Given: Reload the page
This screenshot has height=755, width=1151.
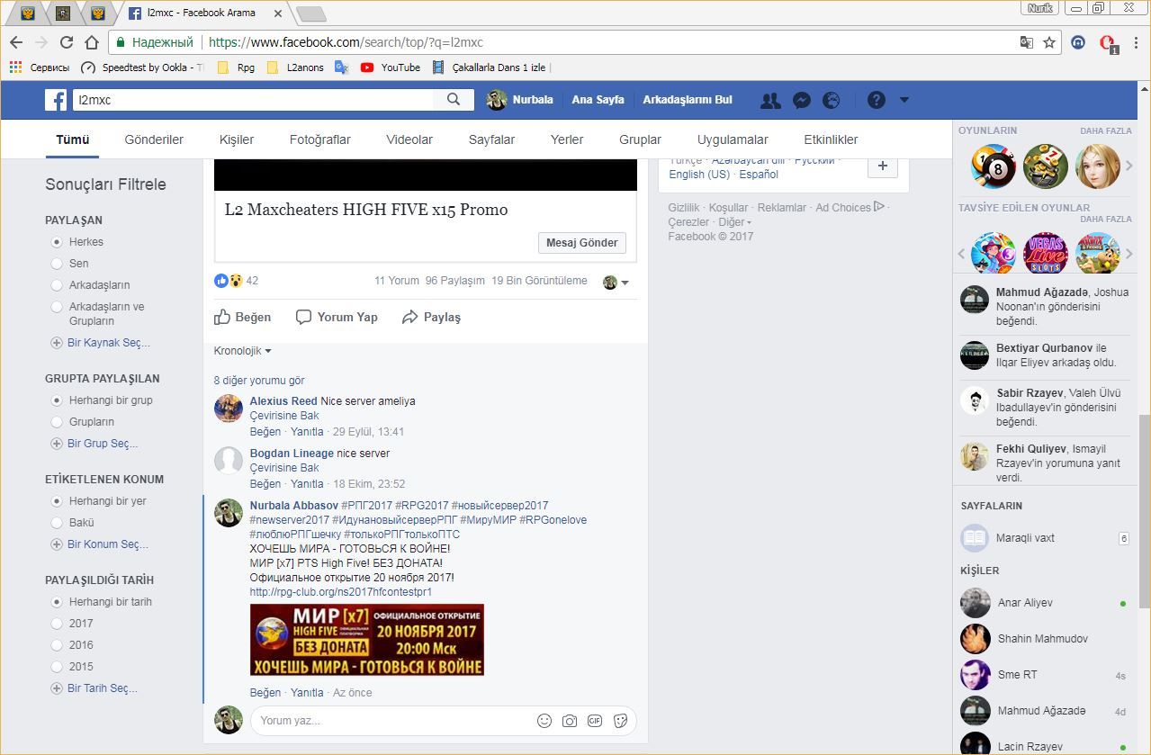Looking at the screenshot, I should 67,42.
